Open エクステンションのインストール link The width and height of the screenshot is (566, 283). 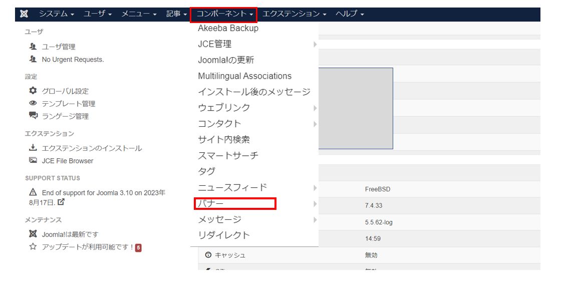[x=92, y=148]
